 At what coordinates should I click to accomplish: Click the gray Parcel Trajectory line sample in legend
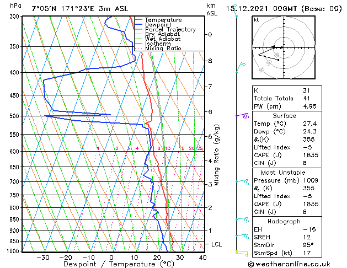pos(139,29)
